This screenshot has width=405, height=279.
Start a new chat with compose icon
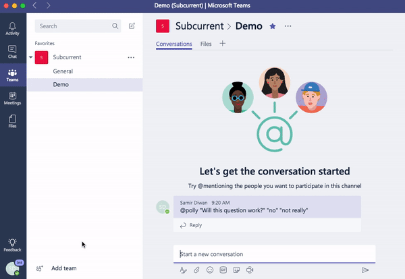(x=132, y=26)
